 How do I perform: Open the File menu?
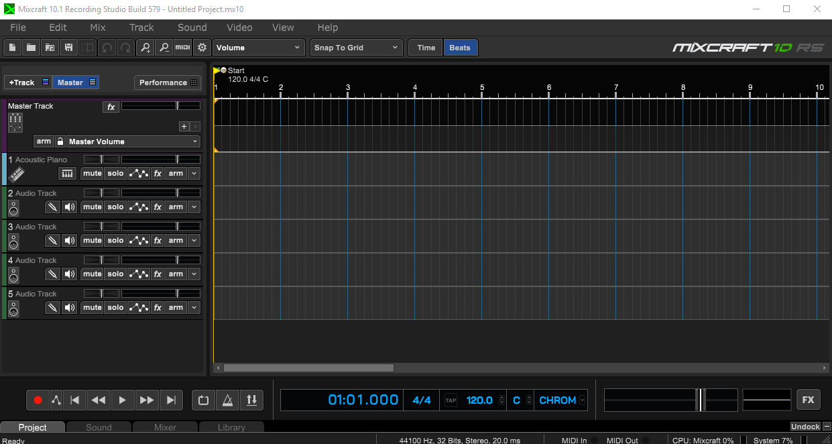(18, 27)
